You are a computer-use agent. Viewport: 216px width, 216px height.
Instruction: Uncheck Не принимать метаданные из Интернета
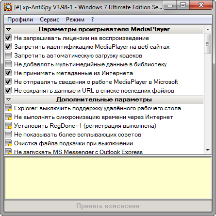8,73
